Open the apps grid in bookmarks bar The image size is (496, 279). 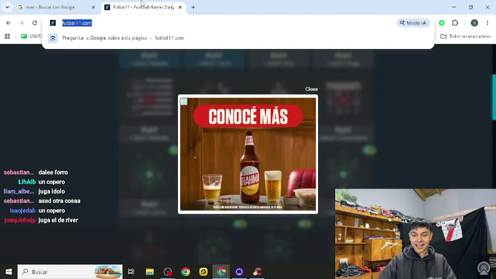[x=7, y=36]
